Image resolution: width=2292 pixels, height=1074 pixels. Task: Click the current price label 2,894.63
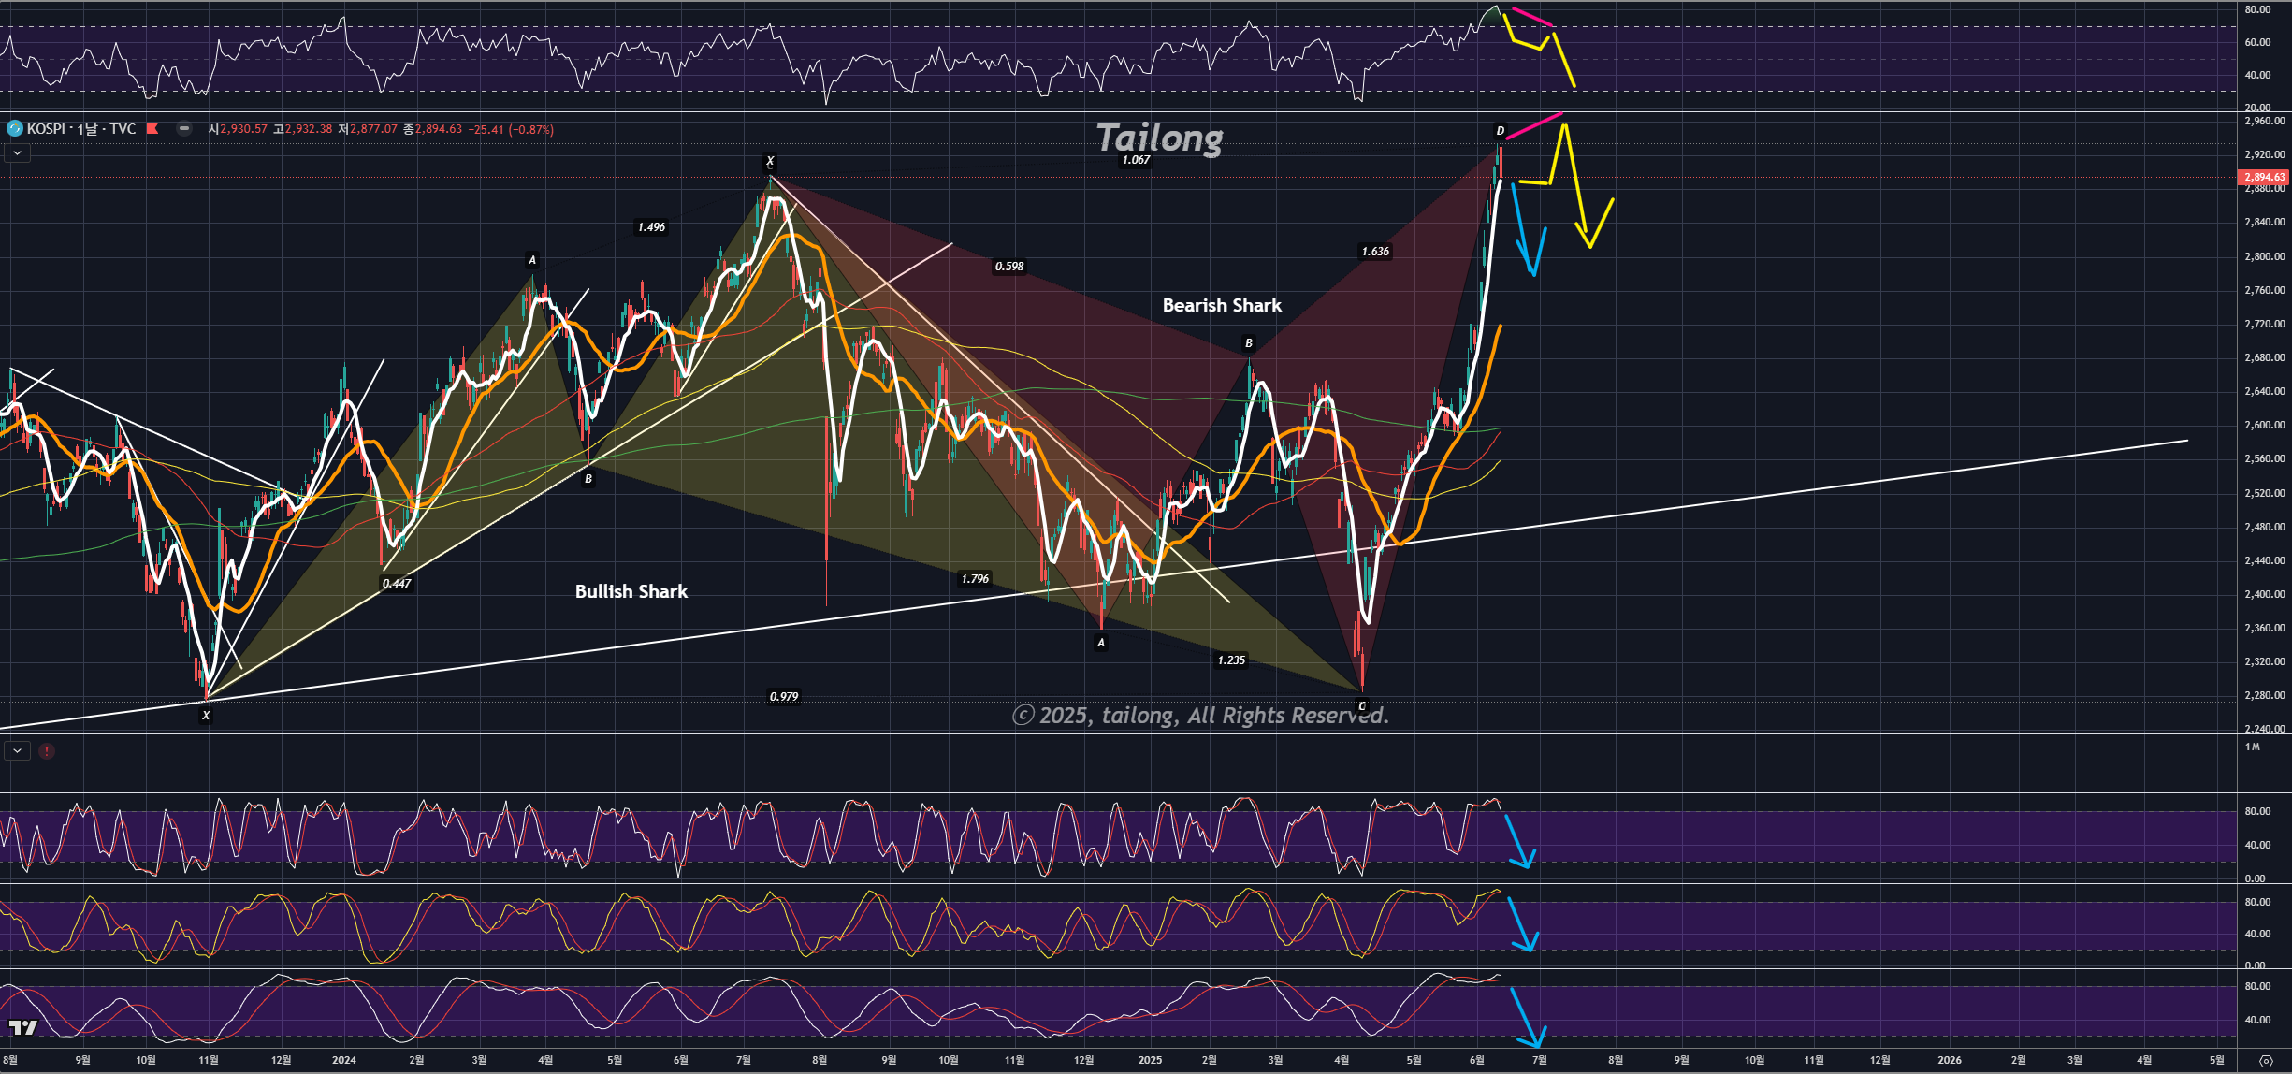click(x=2262, y=177)
